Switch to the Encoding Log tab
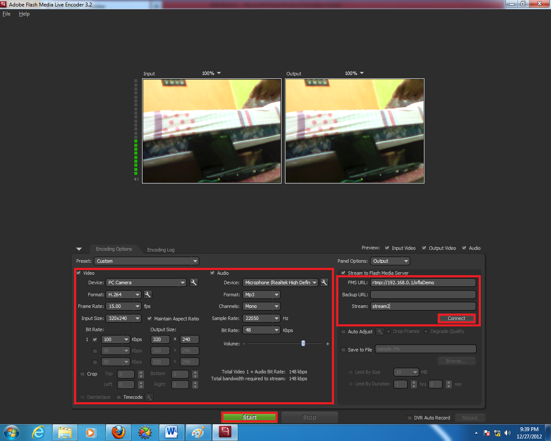 [x=161, y=250]
